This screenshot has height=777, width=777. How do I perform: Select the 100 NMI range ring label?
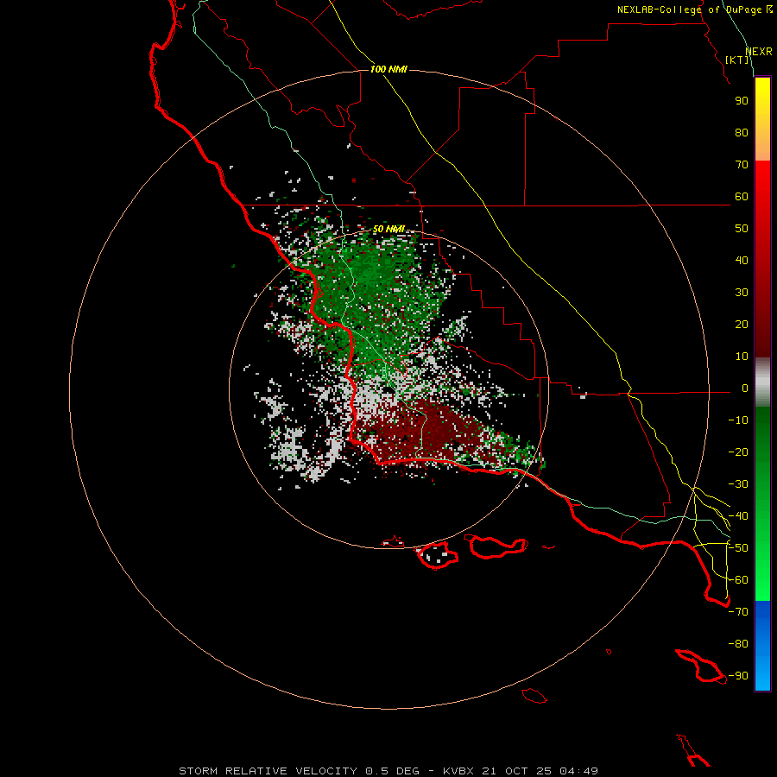point(388,69)
